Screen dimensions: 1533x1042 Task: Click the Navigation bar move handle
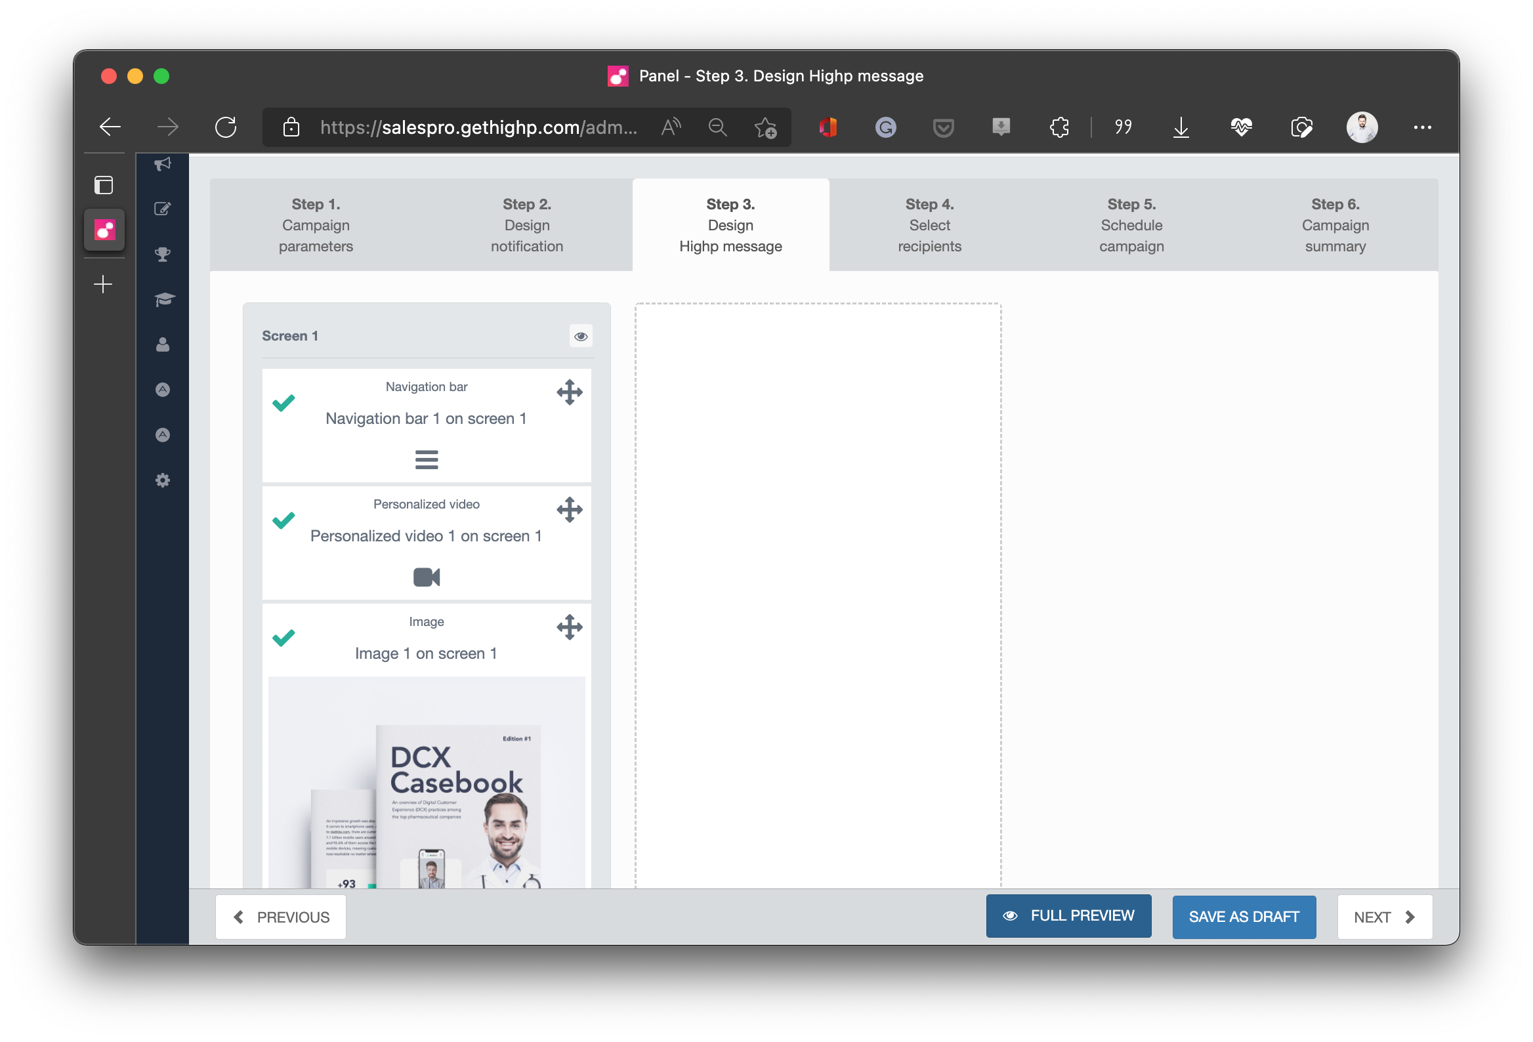[x=569, y=392]
